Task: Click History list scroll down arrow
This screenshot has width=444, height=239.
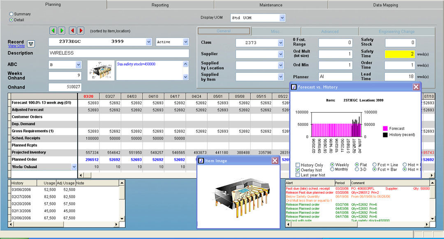Action: [122, 218]
